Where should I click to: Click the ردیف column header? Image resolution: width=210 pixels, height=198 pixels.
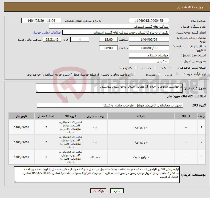click(x=201, y=116)
